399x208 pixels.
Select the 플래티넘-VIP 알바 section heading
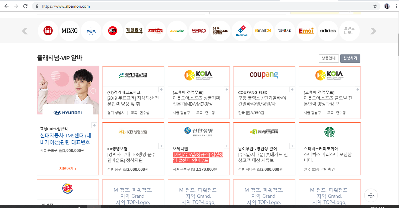(x=60, y=58)
